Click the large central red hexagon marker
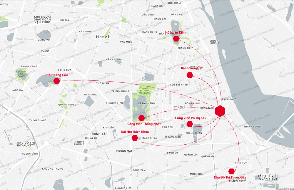 tap(220, 111)
